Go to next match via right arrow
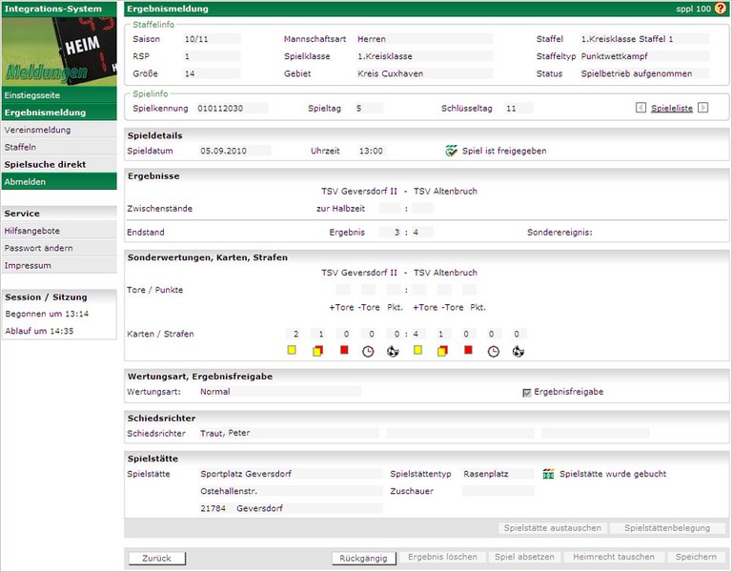This screenshot has width=732, height=572. click(x=703, y=108)
